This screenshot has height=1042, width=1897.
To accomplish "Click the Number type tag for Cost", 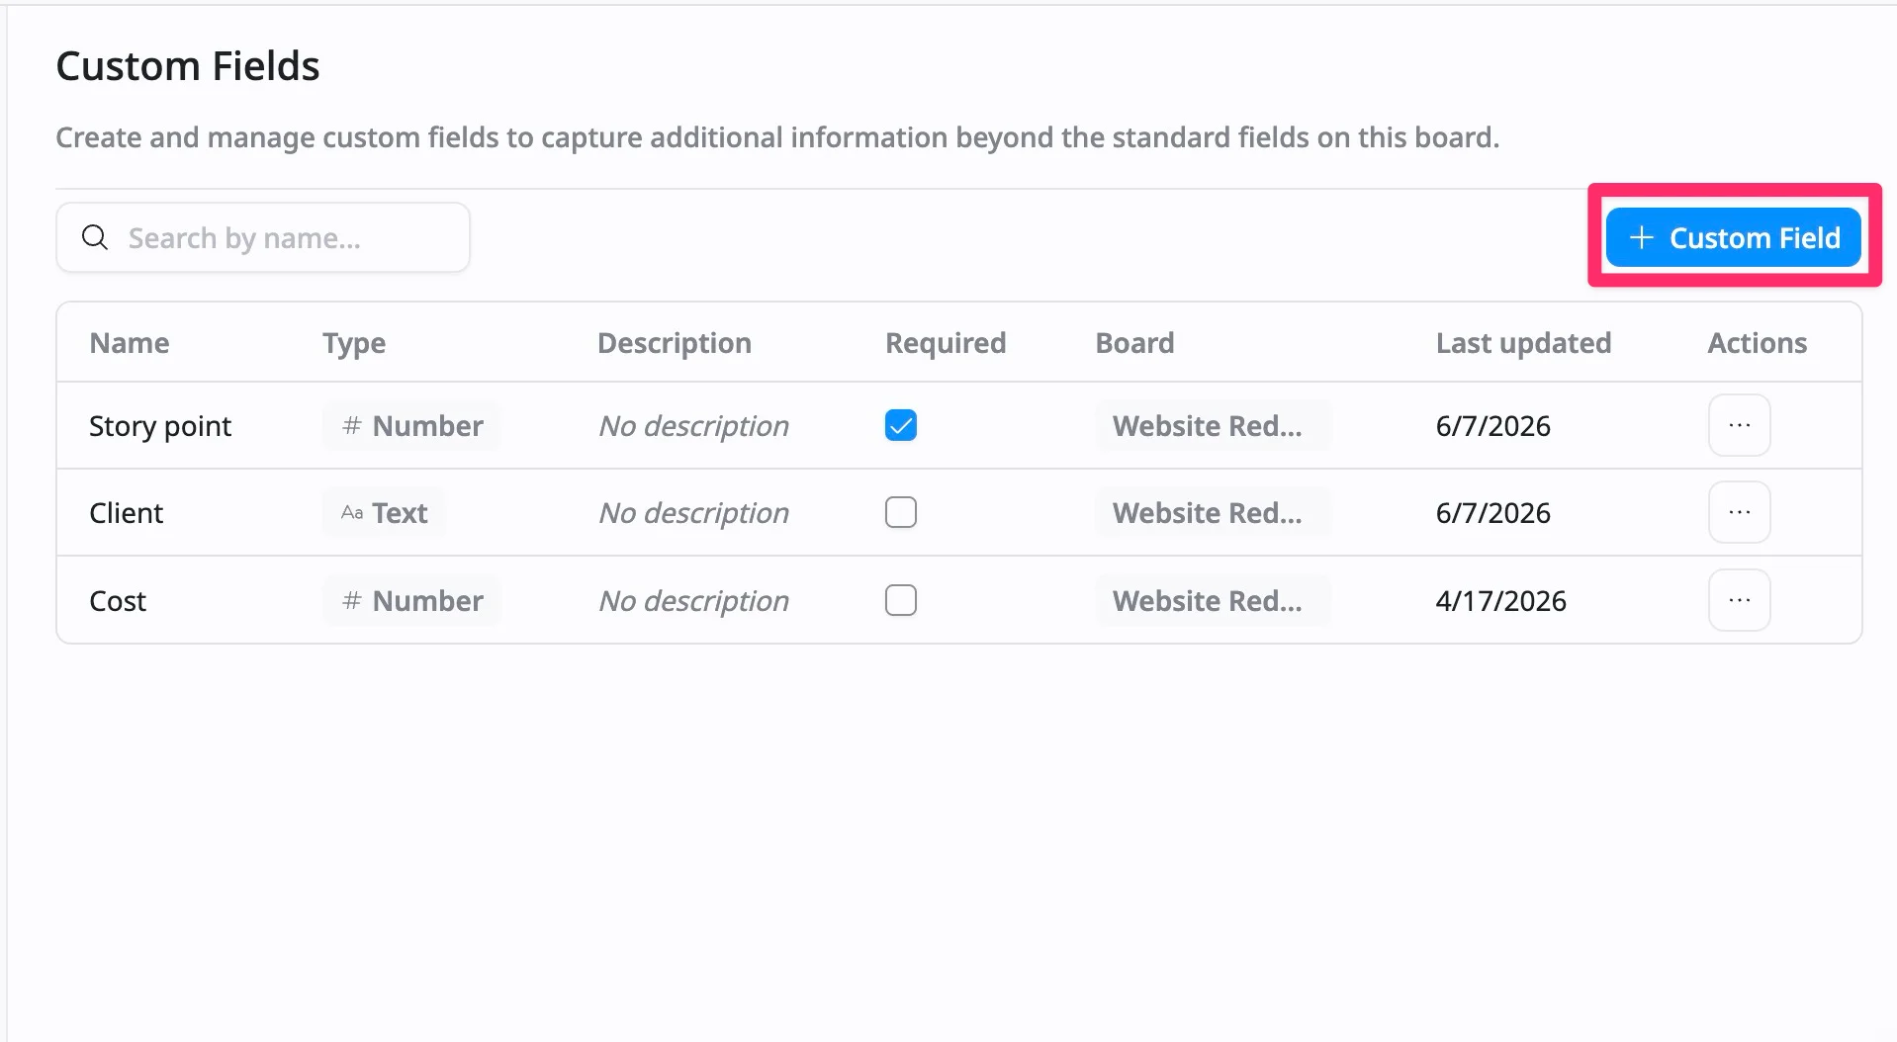I will [411, 601].
